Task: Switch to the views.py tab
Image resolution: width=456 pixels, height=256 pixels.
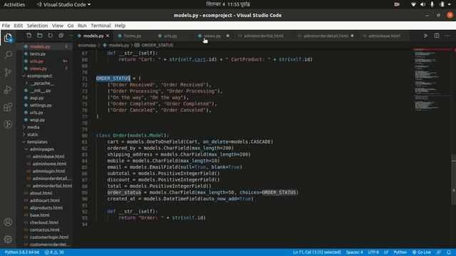Action: coord(212,36)
